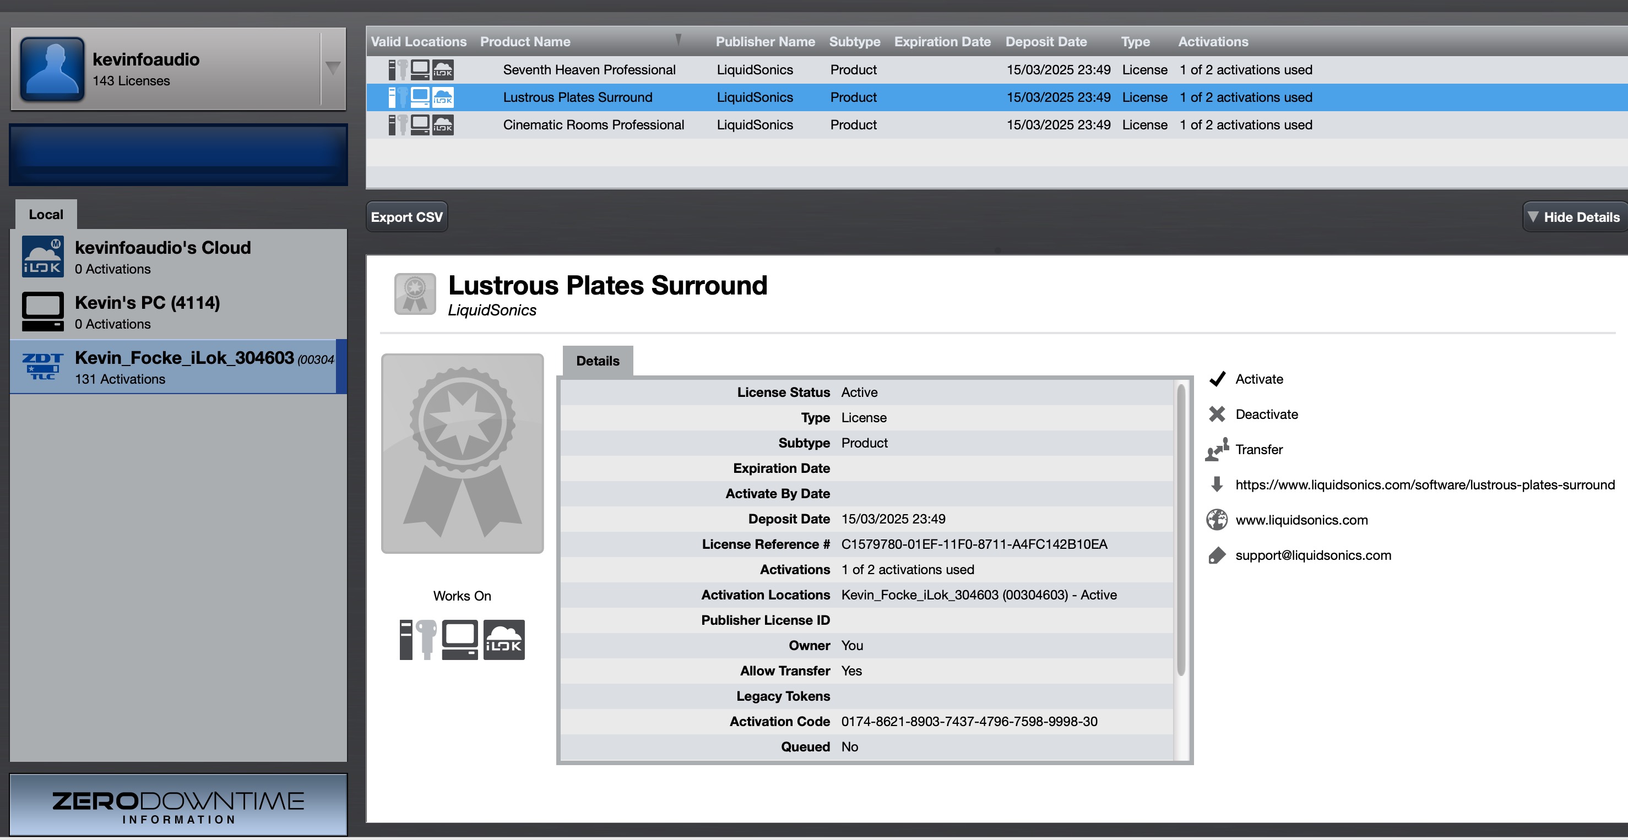Select Lustrous Plates Surround license row
Viewport: 1628px width, 840px height.
(997, 97)
